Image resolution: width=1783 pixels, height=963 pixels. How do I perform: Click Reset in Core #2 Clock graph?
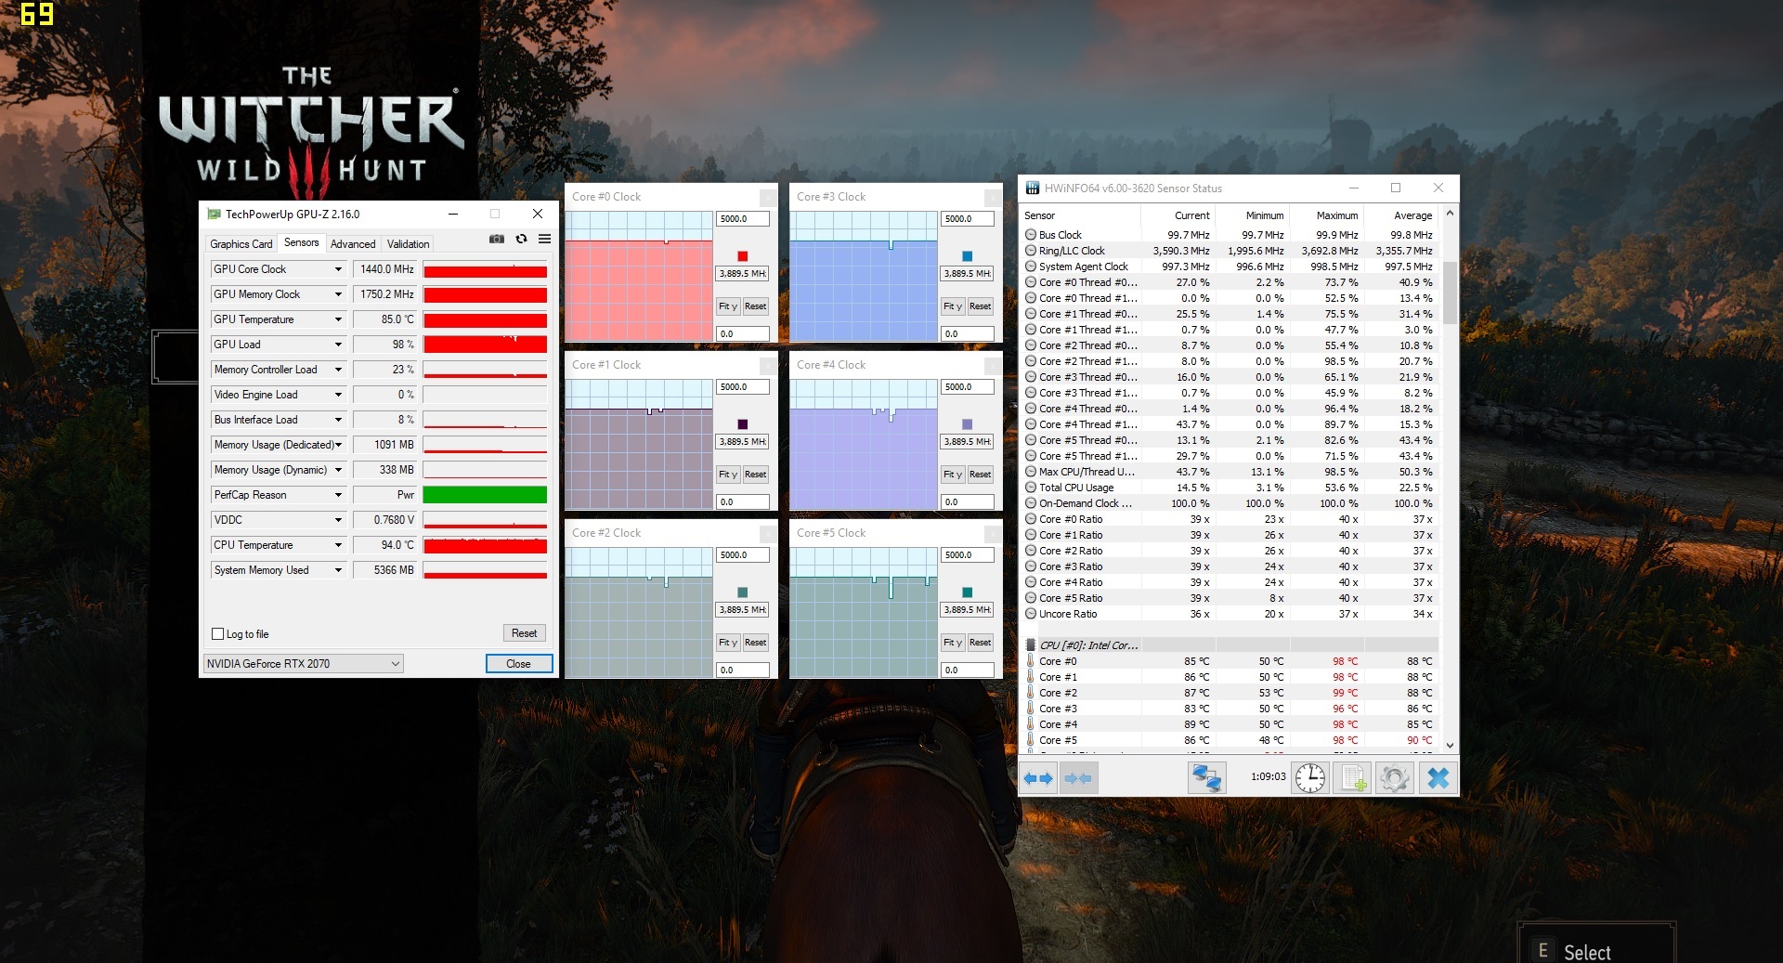[755, 643]
